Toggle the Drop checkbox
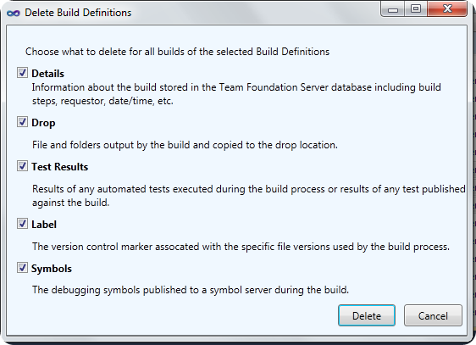The image size is (476, 345). click(22, 122)
